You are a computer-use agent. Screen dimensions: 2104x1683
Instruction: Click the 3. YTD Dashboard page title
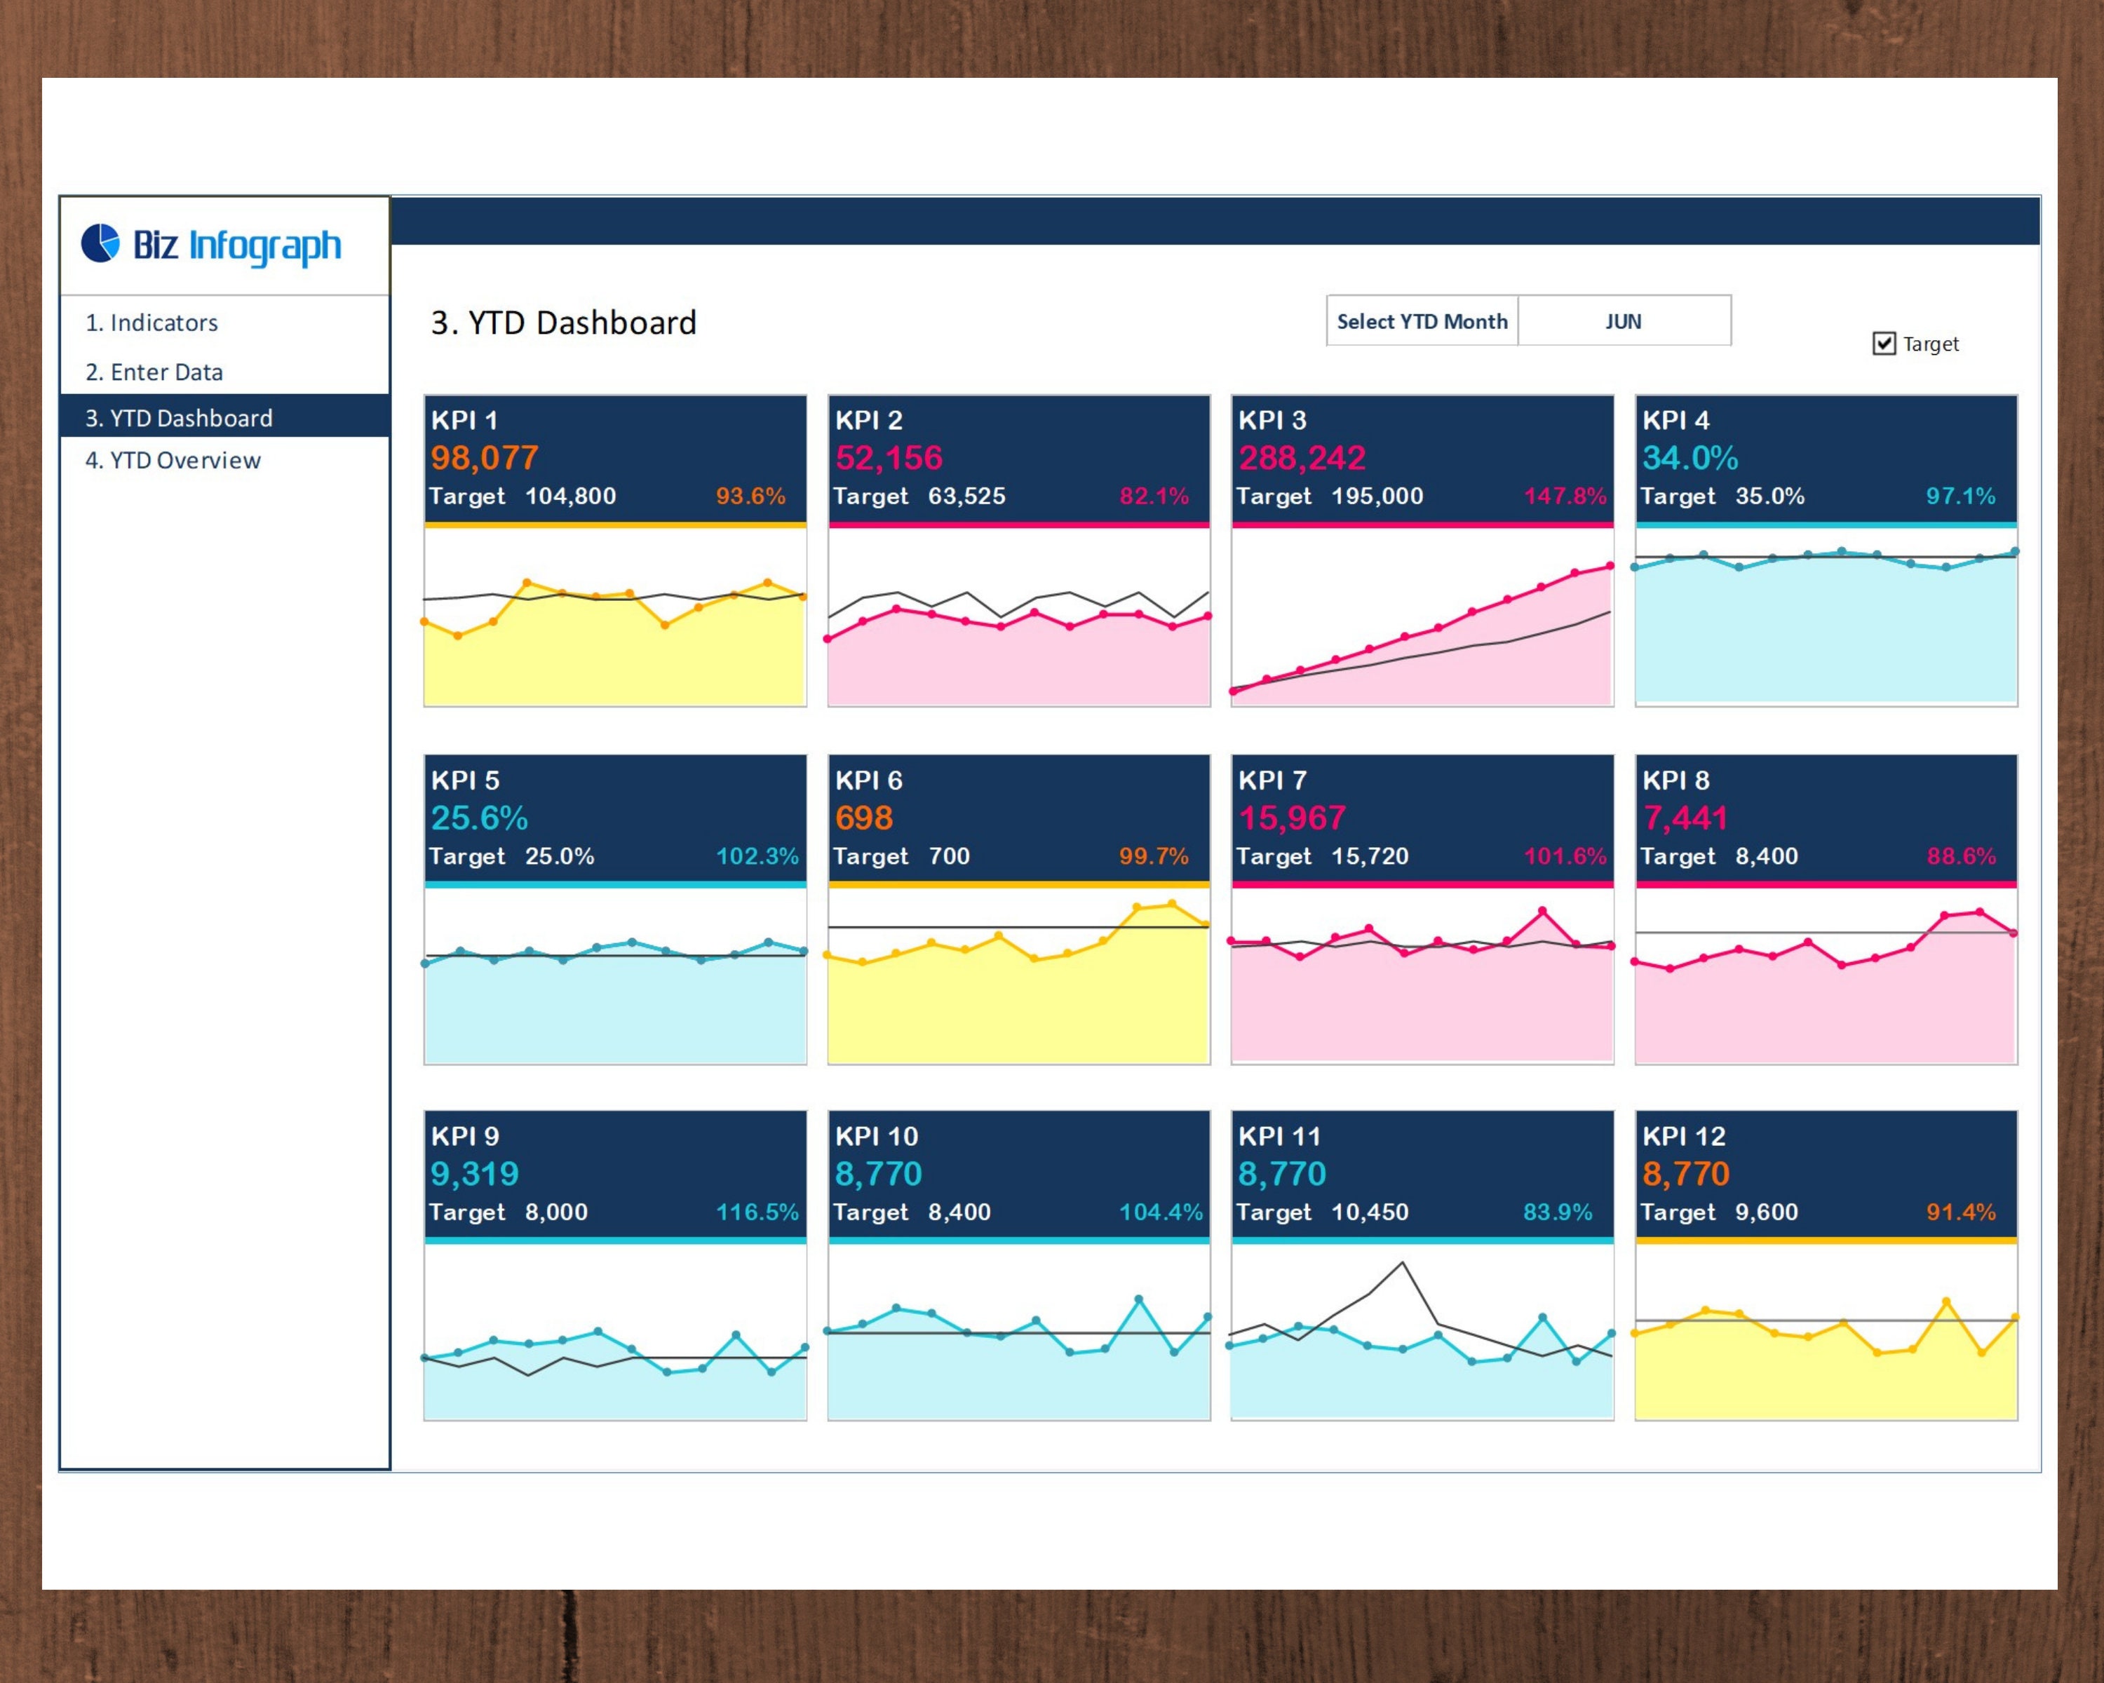click(563, 322)
